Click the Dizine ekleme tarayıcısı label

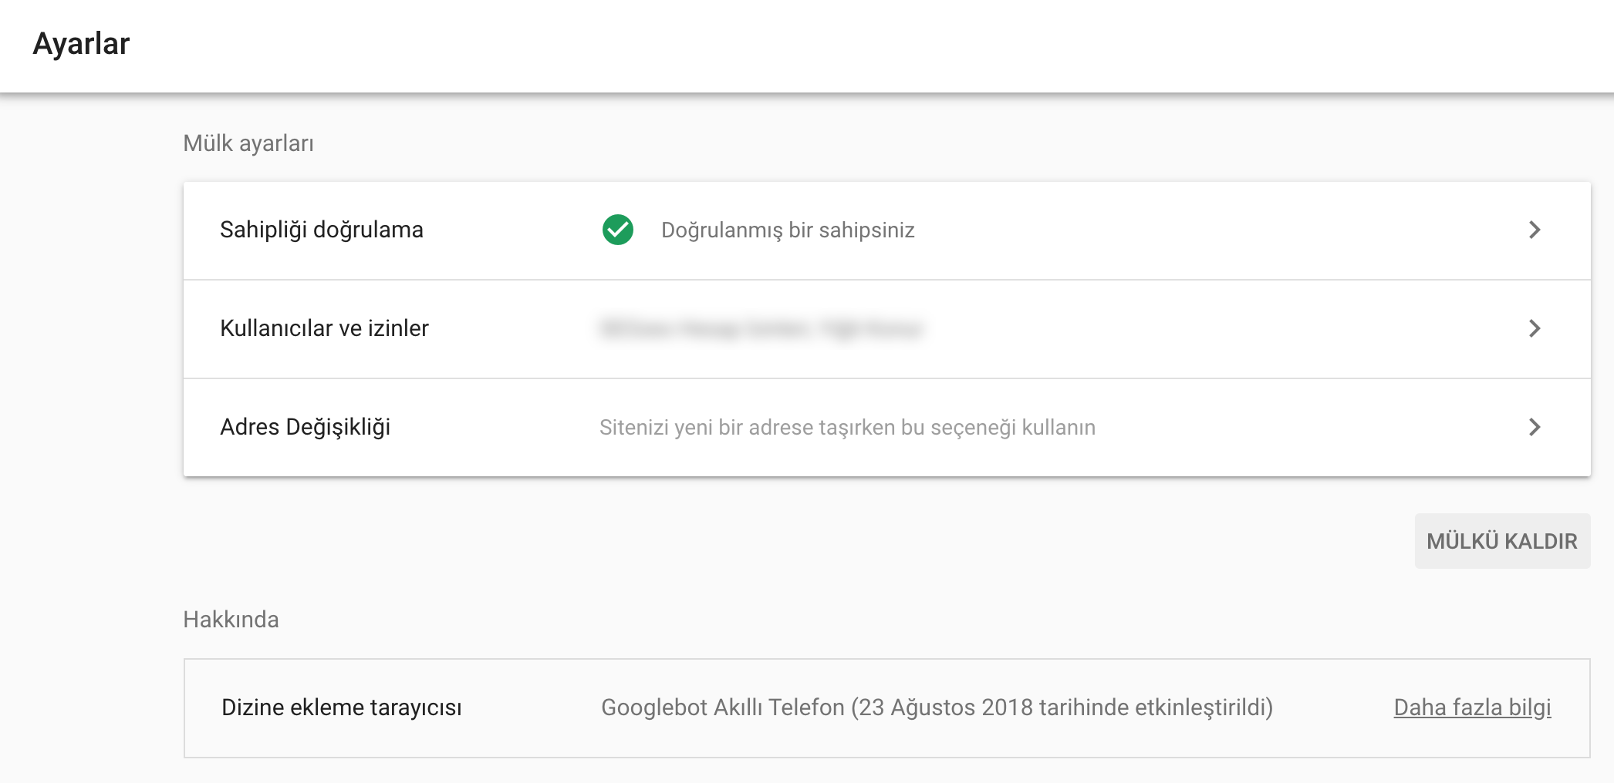(342, 707)
